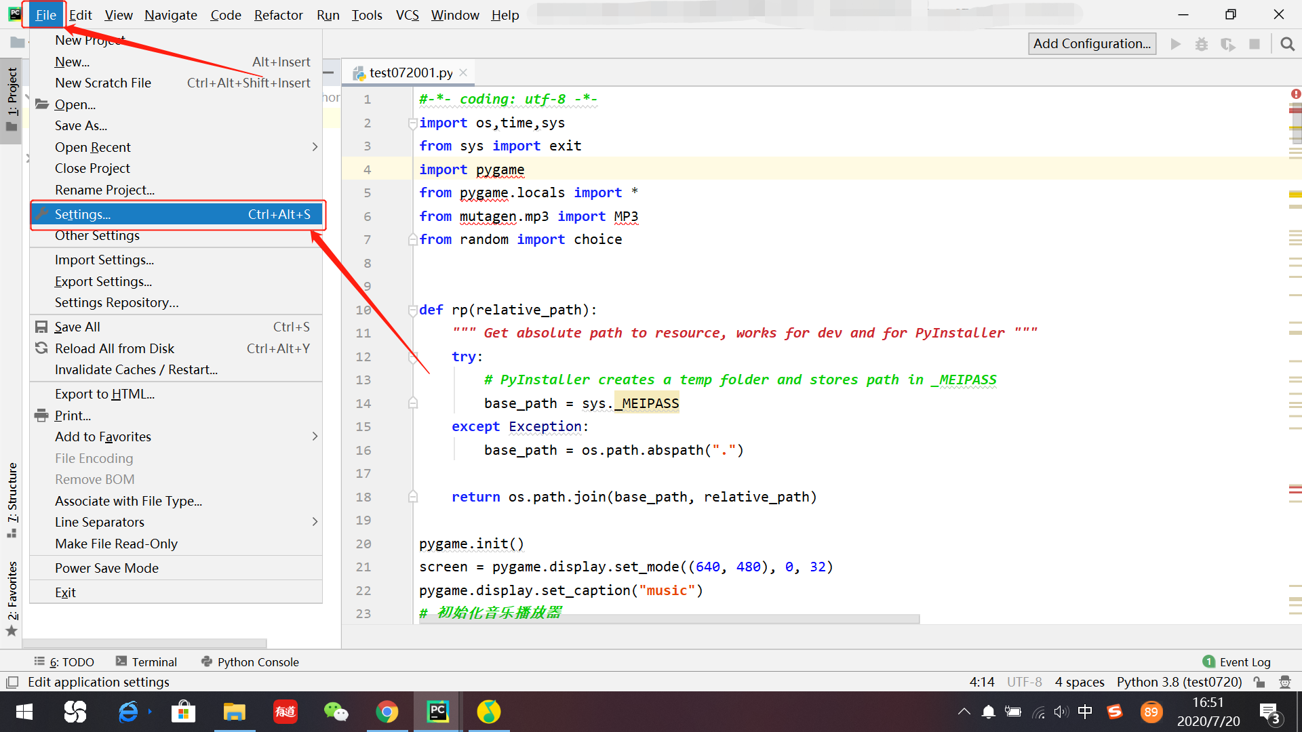Close the test072001.py editor tab
The image size is (1302, 732).
[x=463, y=73]
